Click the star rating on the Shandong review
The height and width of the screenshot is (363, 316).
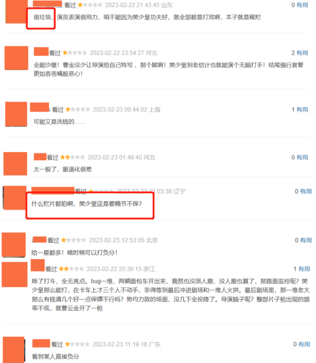[x=90, y=5]
